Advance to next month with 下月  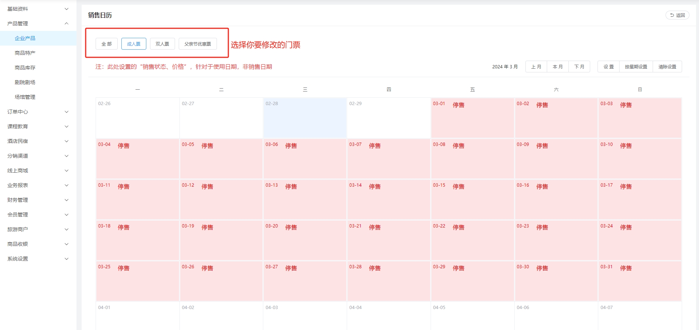pyautogui.click(x=579, y=67)
